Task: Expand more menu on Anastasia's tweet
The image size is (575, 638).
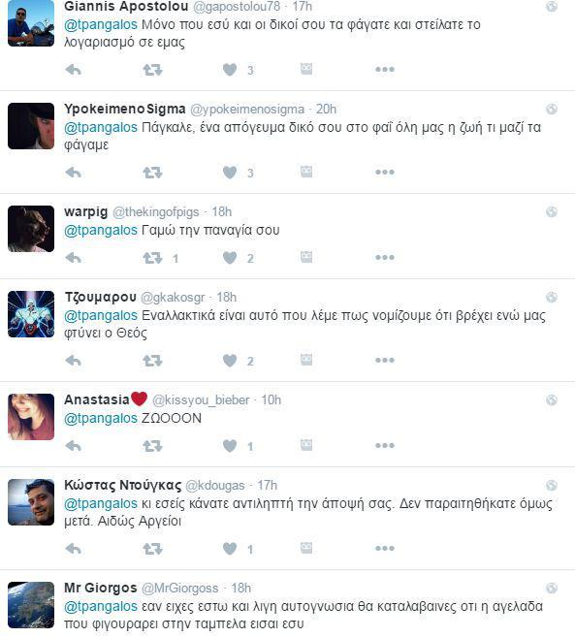Action: 385,446
